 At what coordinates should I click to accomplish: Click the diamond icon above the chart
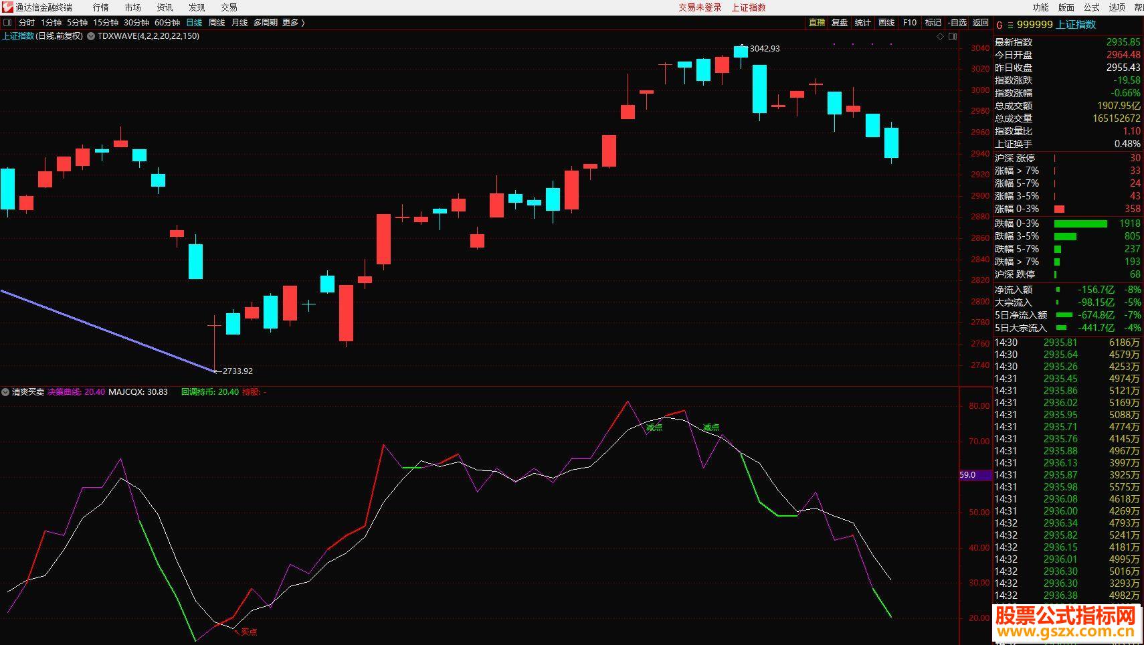point(940,36)
